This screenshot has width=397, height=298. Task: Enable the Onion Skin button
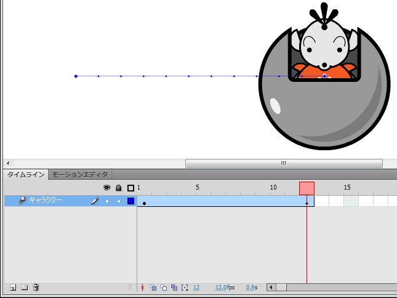tap(153, 288)
